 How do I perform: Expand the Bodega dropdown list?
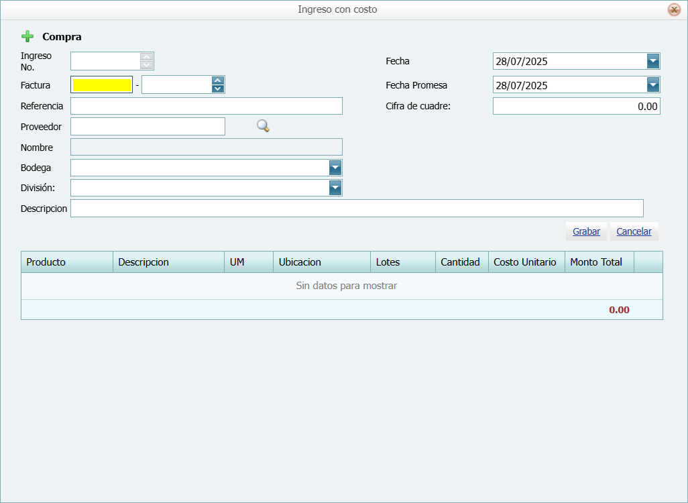coord(335,168)
